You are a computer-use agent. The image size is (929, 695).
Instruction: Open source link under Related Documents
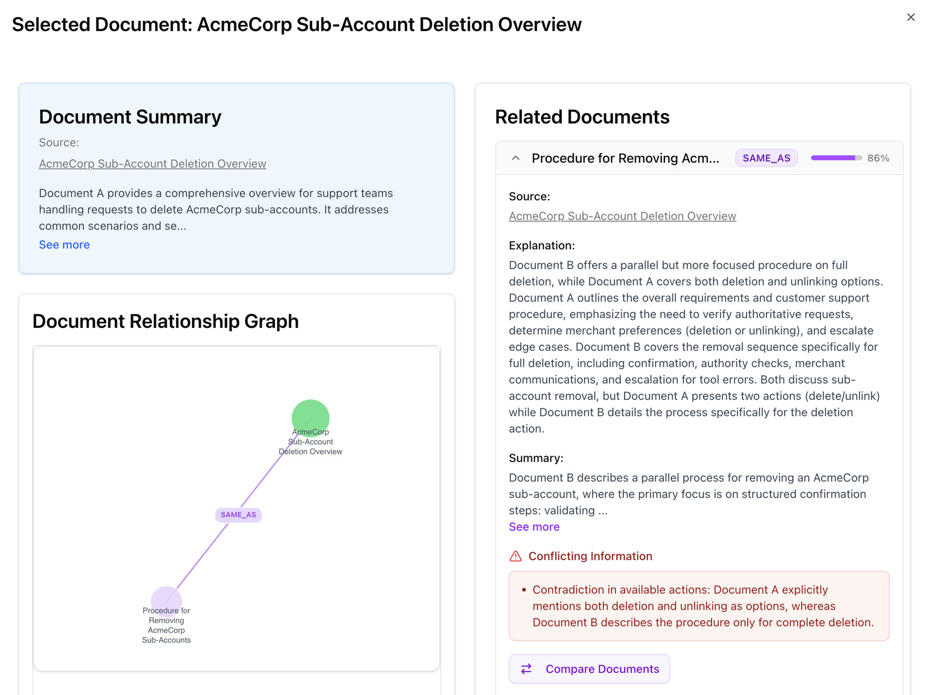pyautogui.click(x=622, y=216)
